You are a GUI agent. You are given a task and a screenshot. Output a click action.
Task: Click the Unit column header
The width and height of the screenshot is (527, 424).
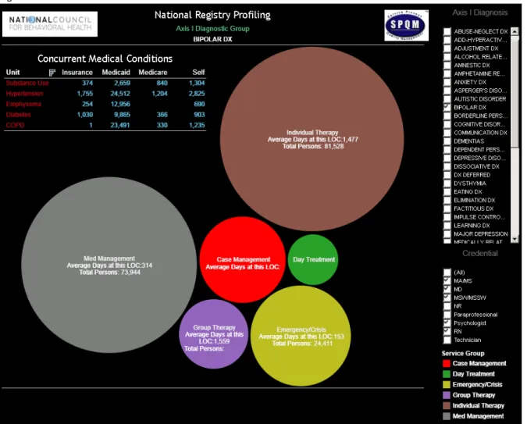12,73
